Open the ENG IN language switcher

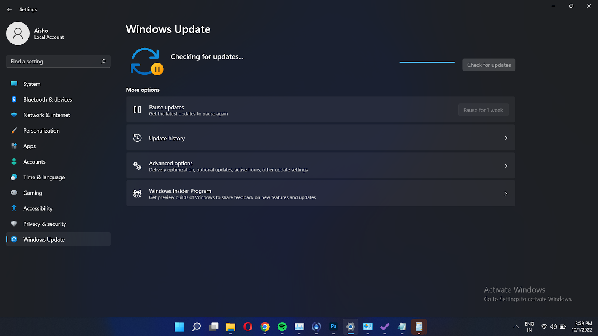coord(529,327)
